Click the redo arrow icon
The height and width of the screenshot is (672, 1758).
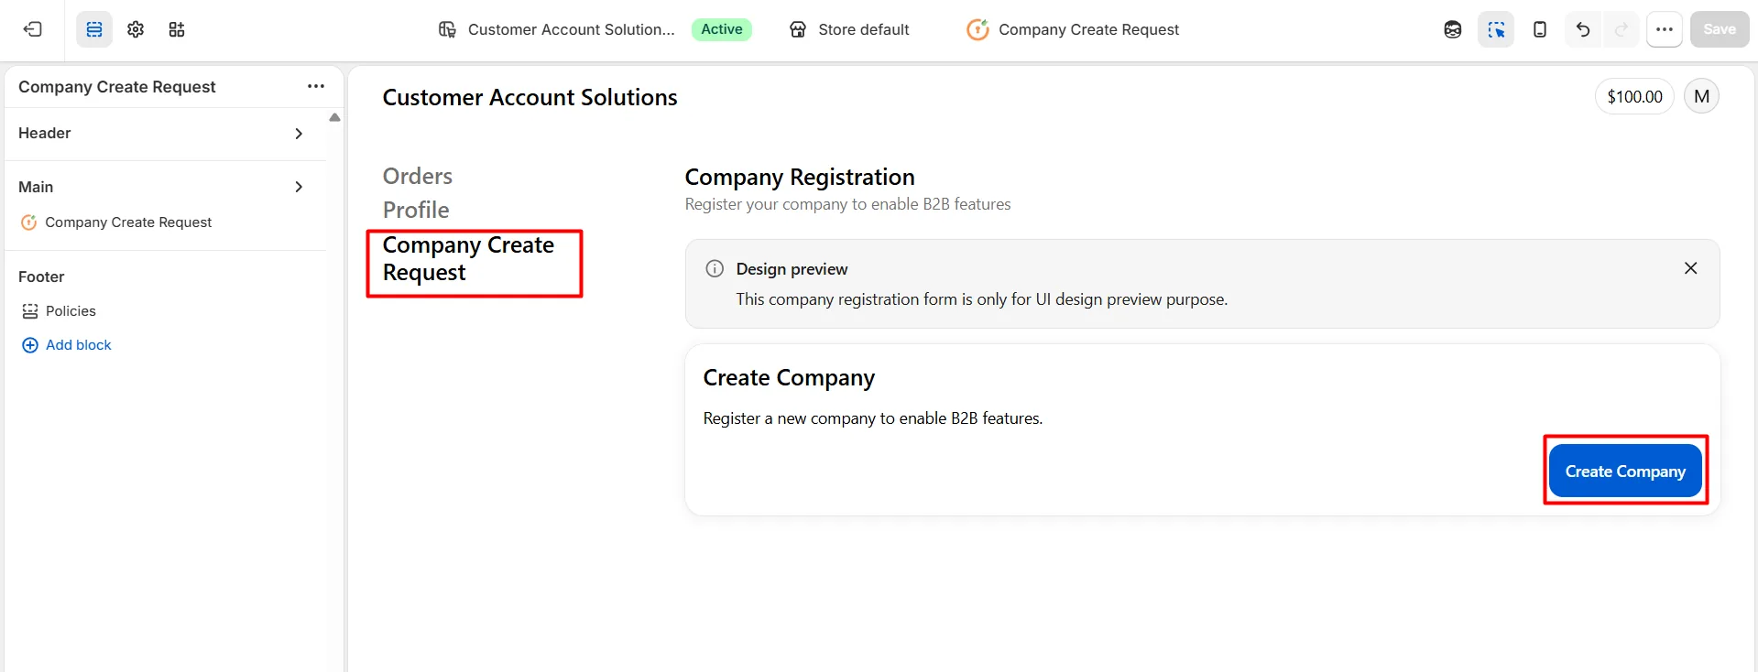point(1622,29)
